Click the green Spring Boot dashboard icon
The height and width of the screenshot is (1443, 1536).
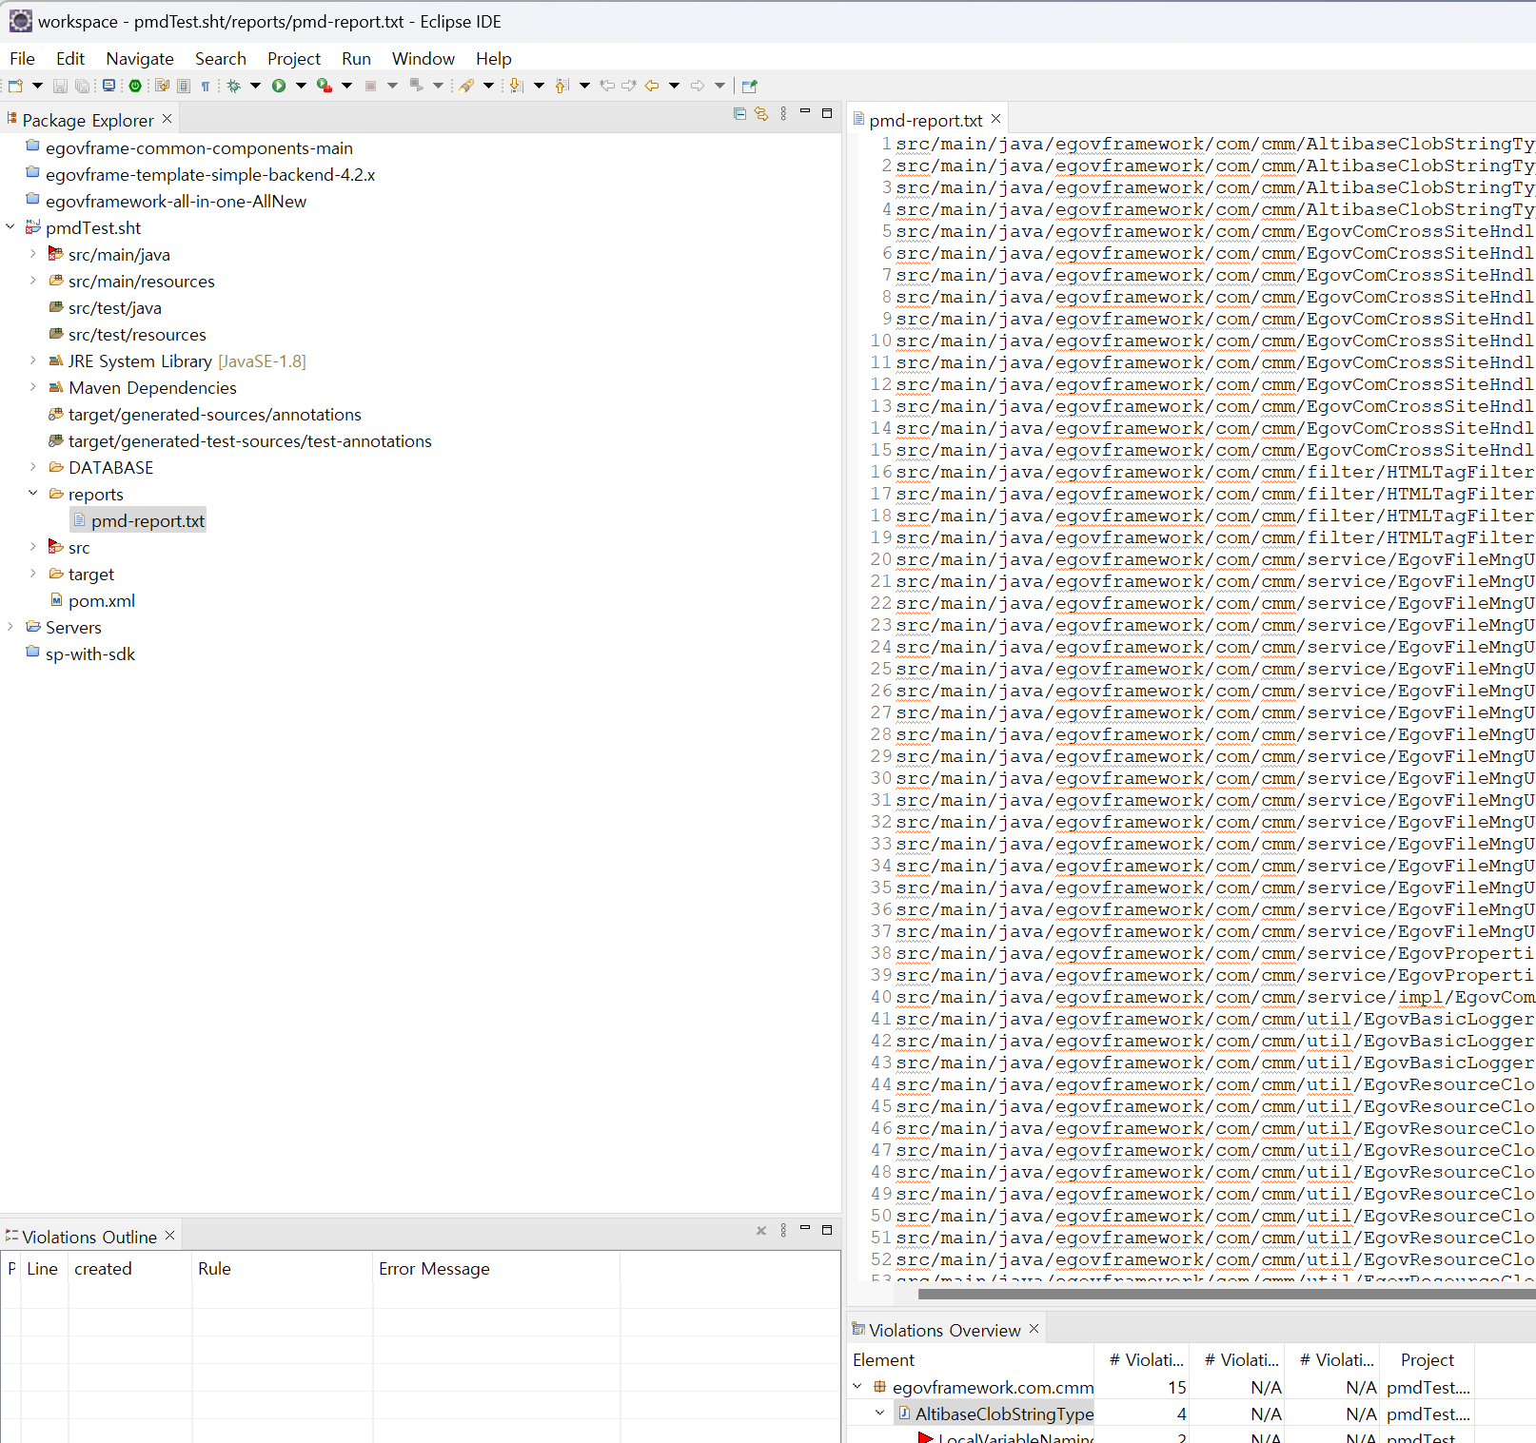[135, 86]
